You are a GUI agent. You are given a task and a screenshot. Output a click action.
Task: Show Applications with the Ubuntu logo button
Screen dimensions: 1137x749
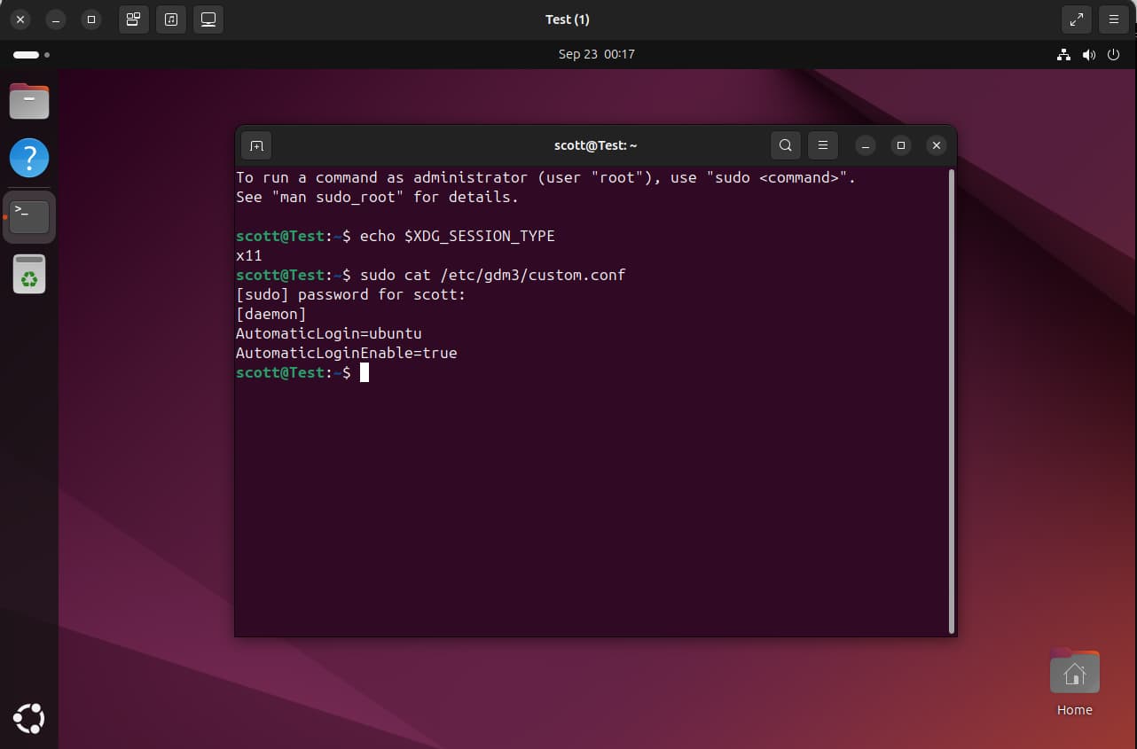pos(29,718)
